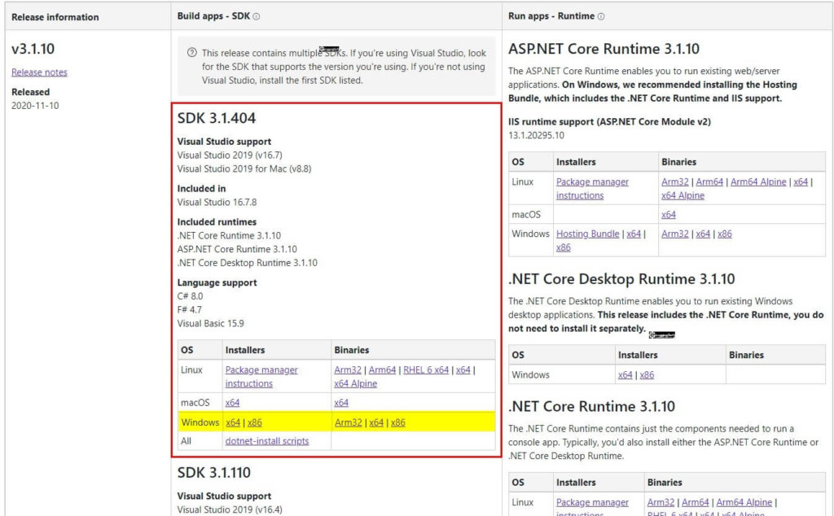Screen dimensions: 834x516
Task: Download the x86 installer for .NET Core Desktop Runtime
Action: [x=646, y=374]
